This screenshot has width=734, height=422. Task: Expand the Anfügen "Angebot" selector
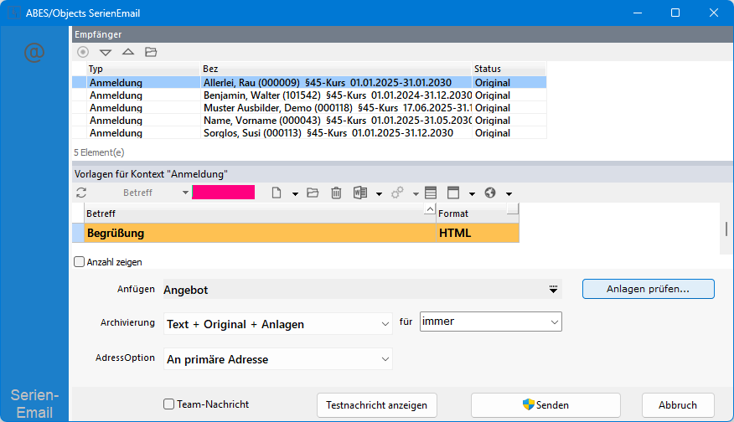pyautogui.click(x=553, y=289)
